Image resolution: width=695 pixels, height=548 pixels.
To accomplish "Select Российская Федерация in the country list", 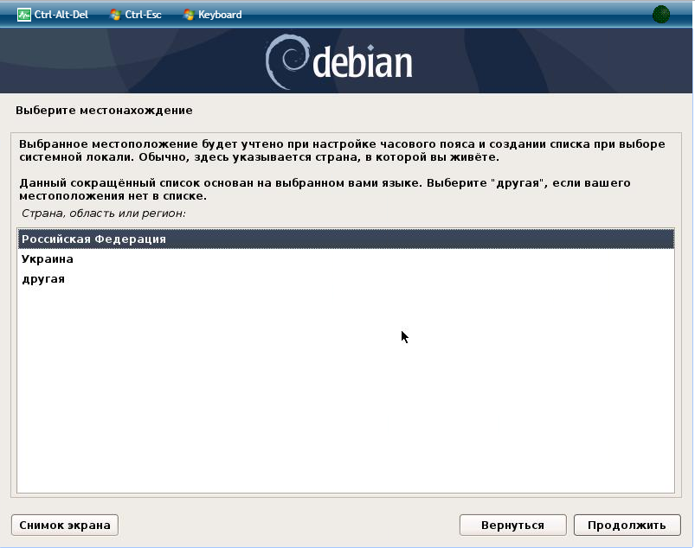I will point(345,239).
